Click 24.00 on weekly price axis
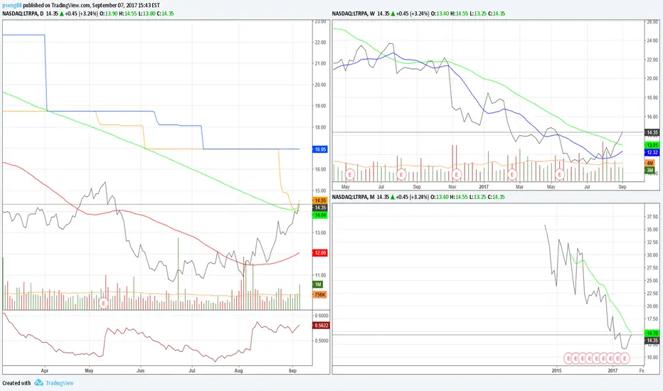663x391 pixels. [x=652, y=41]
